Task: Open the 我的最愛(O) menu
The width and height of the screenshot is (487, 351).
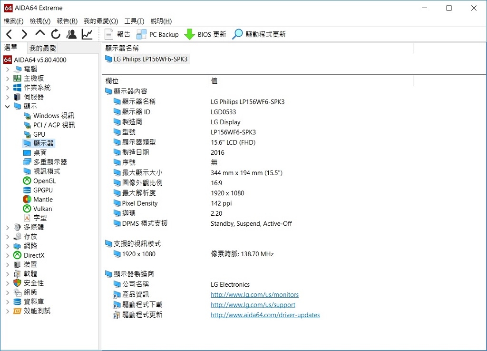Action: [101, 21]
